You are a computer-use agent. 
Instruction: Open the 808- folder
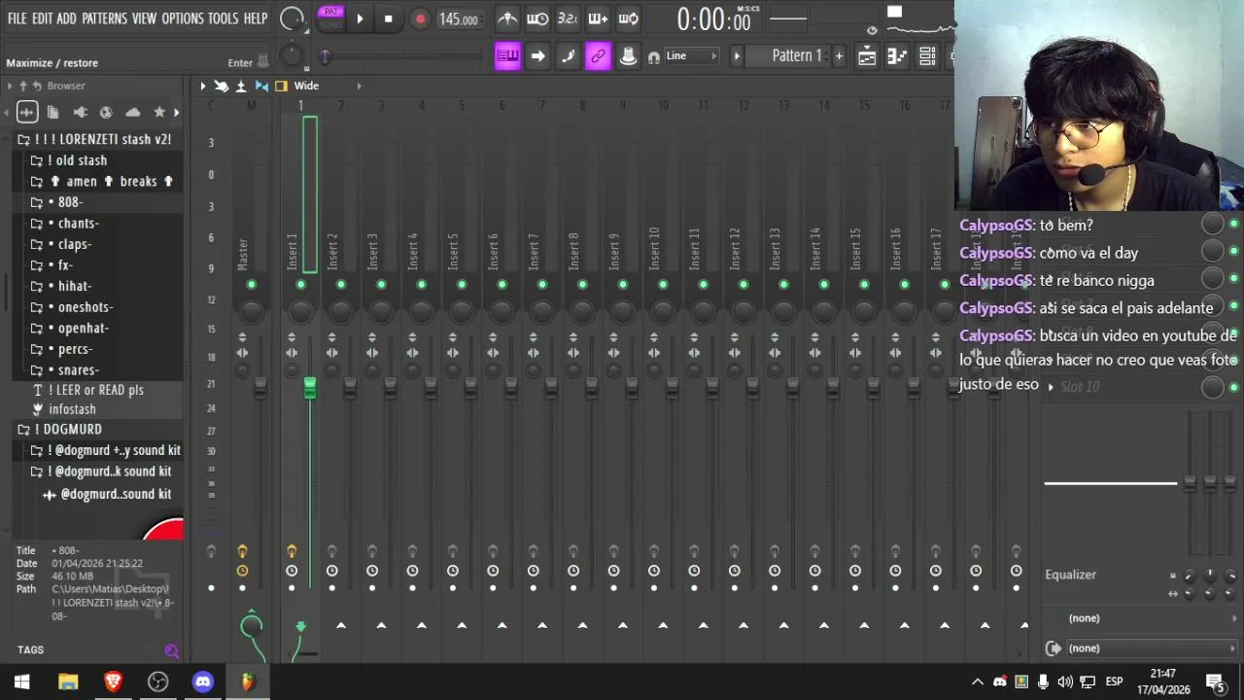pyautogui.click(x=57, y=202)
